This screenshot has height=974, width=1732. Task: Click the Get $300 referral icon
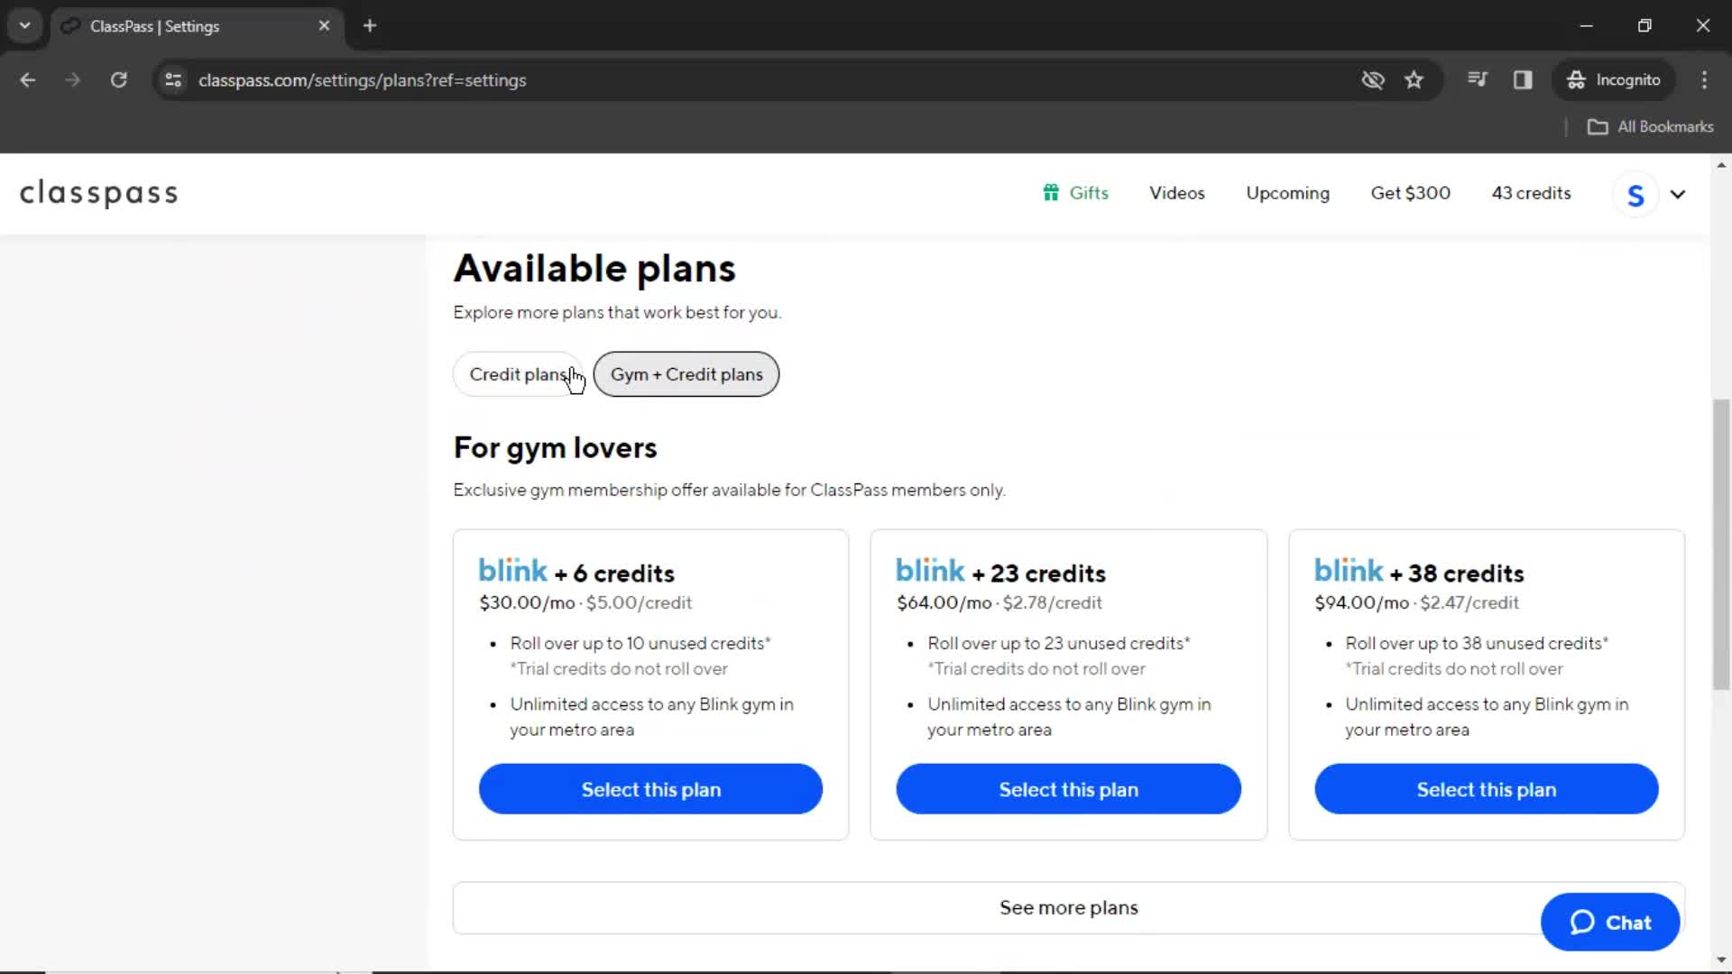(x=1411, y=193)
